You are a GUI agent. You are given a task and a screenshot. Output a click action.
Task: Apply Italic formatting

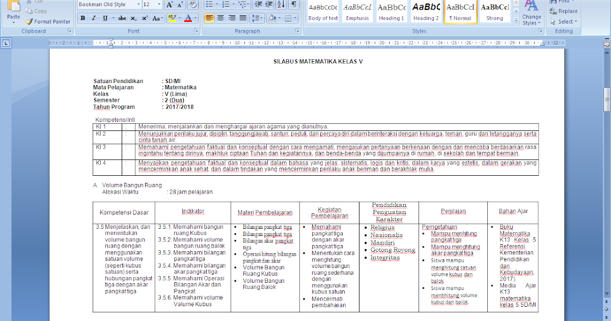coord(94,18)
